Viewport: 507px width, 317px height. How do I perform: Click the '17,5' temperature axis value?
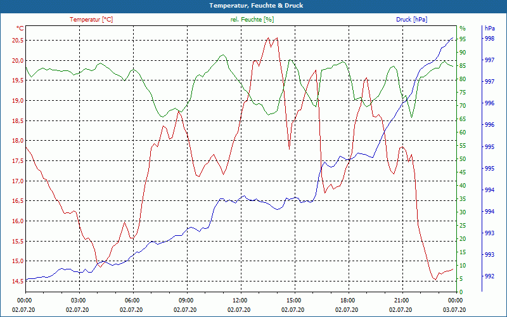point(18,161)
